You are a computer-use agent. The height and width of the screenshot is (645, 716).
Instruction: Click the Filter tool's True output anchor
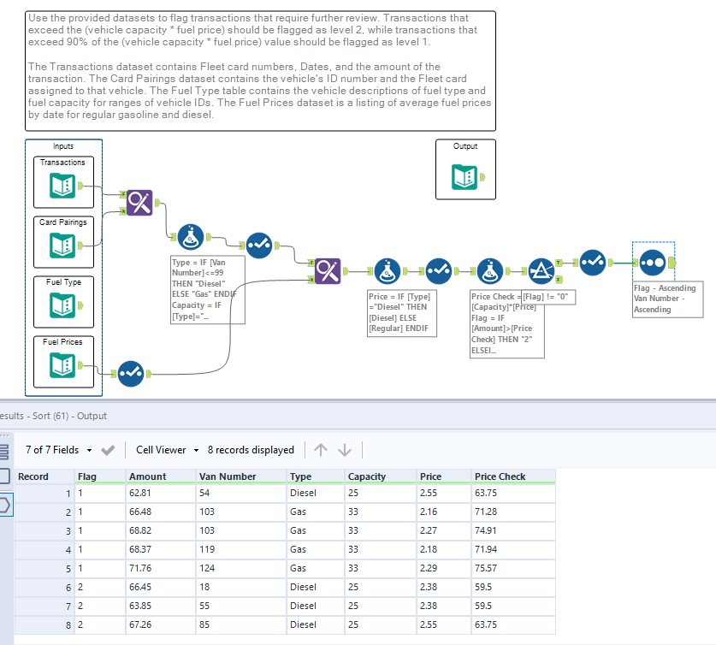(559, 263)
